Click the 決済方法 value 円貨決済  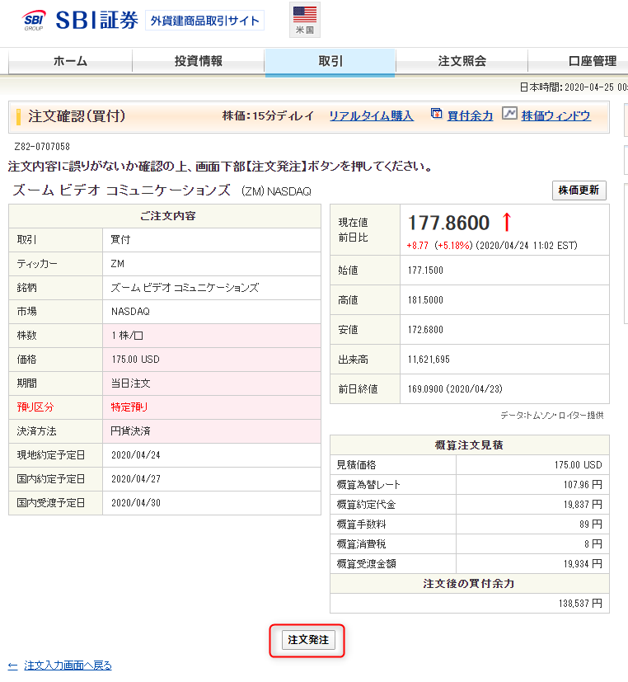click(x=130, y=431)
